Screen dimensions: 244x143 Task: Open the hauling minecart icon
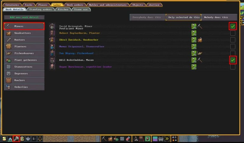[x=161, y=139]
